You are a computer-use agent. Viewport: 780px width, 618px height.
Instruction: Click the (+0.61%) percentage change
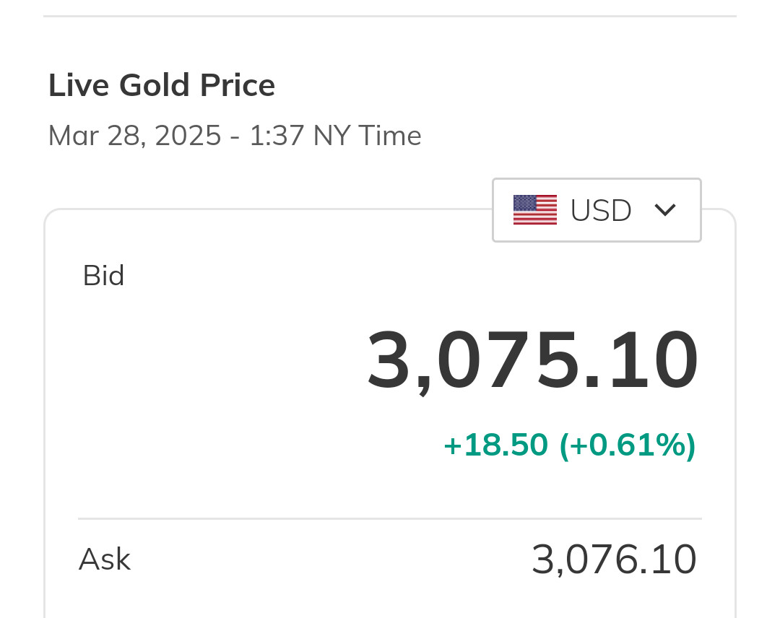coord(627,445)
